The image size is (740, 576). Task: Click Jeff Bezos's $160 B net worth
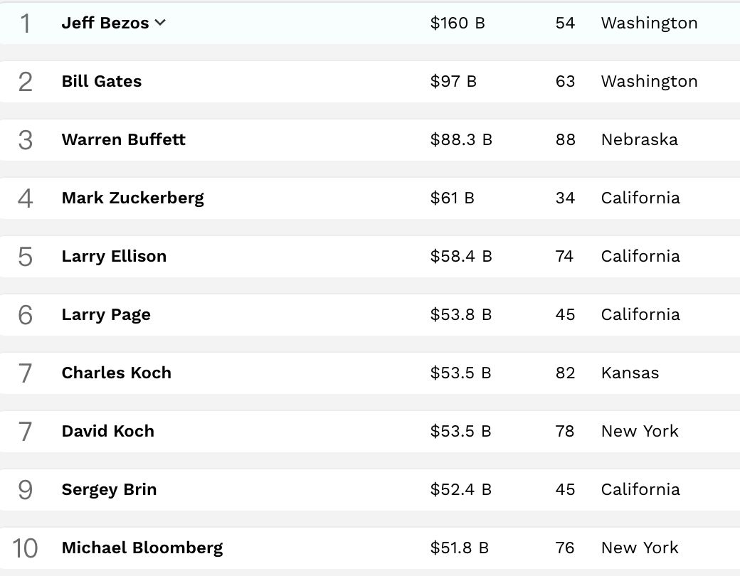pos(458,23)
